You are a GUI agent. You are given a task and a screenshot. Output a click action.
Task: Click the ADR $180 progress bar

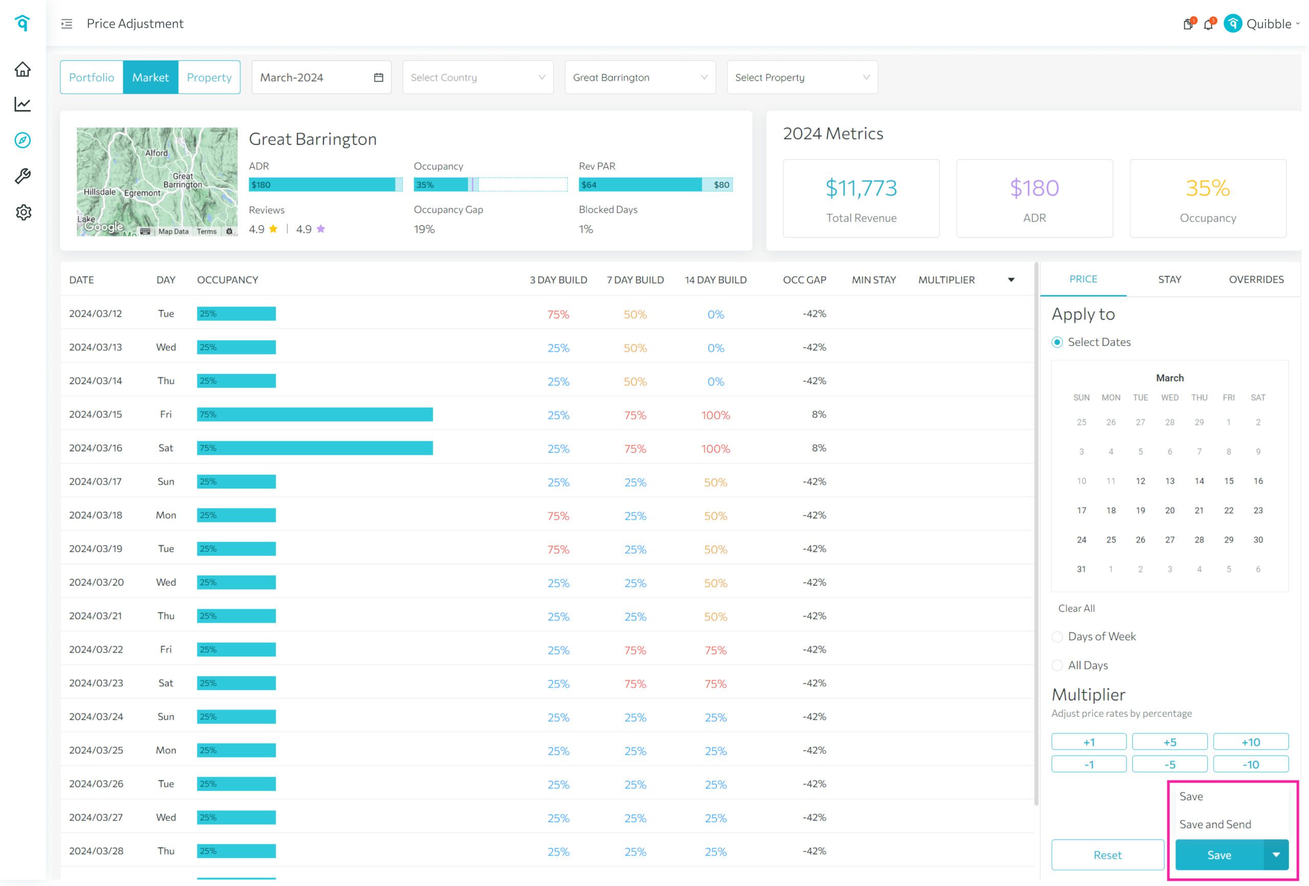pos(326,184)
